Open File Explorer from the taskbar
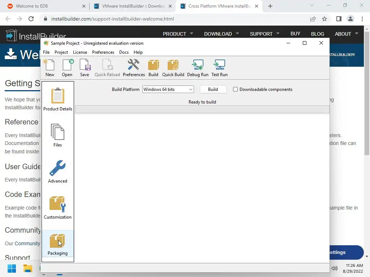The width and height of the screenshot is (370, 277). pyautogui.click(x=27, y=268)
